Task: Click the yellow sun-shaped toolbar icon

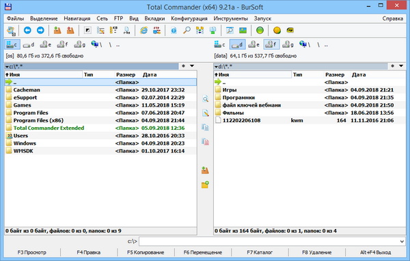Action: 277,30
